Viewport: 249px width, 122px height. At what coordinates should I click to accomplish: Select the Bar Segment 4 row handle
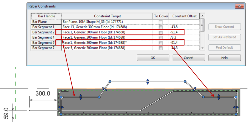pos(46,37)
